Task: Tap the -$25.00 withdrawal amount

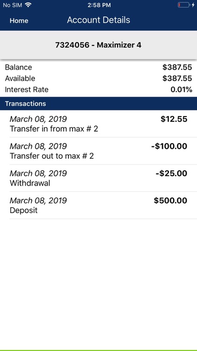Action: pos(171,174)
